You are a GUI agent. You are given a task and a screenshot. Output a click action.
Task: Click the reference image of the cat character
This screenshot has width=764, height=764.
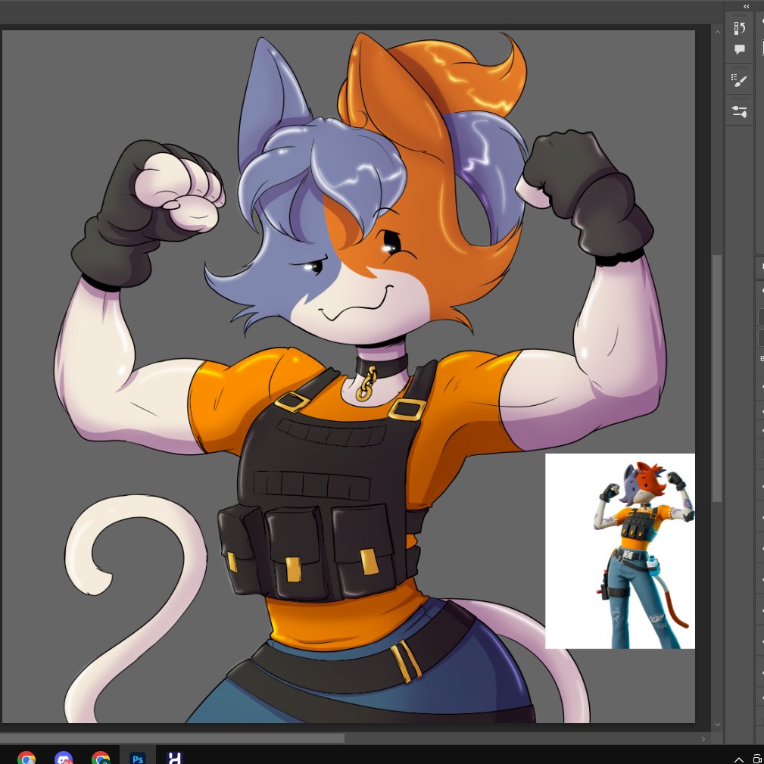tap(620, 551)
